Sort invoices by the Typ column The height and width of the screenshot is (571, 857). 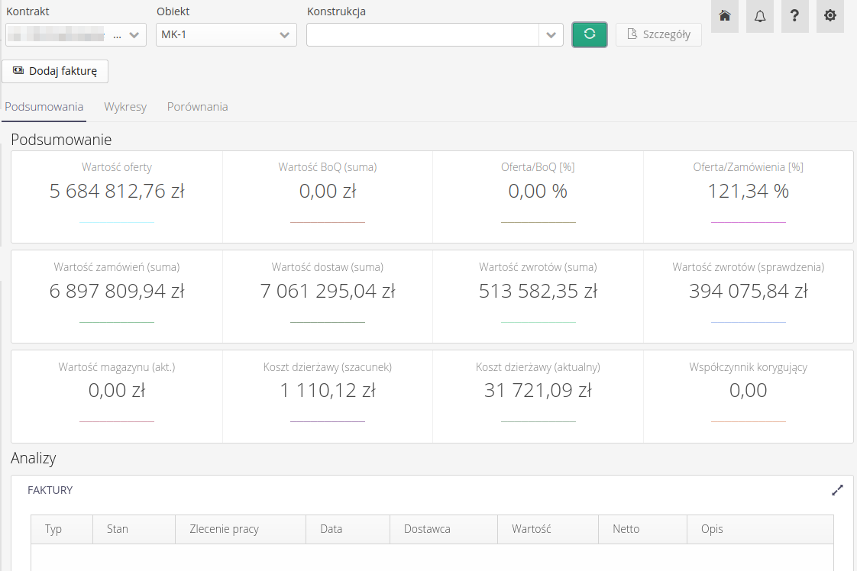(x=53, y=529)
